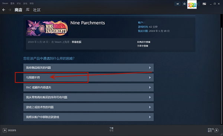
Task: Click the user avatar in title bar
Action: click(x=192, y=4)
